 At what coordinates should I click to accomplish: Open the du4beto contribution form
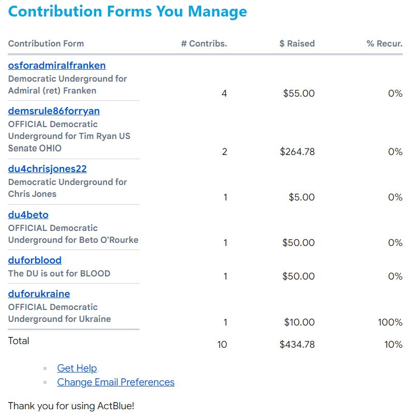(28, 215)
